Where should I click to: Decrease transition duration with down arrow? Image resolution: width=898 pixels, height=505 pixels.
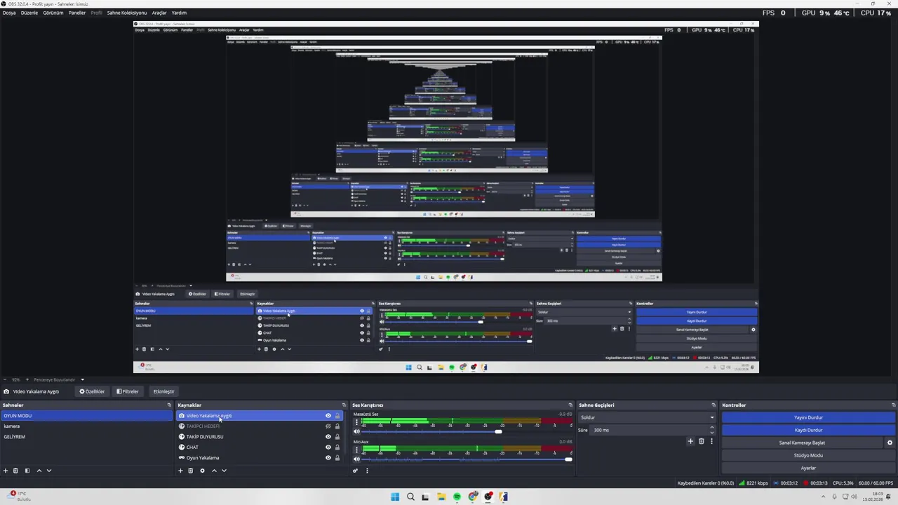point(712,433)
